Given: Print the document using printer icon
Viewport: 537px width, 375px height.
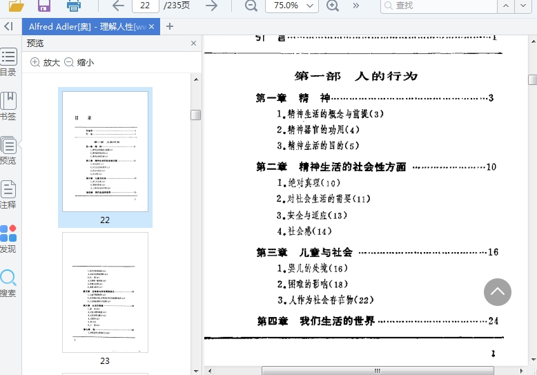Looking at the screenshot, I should point(74,5).
